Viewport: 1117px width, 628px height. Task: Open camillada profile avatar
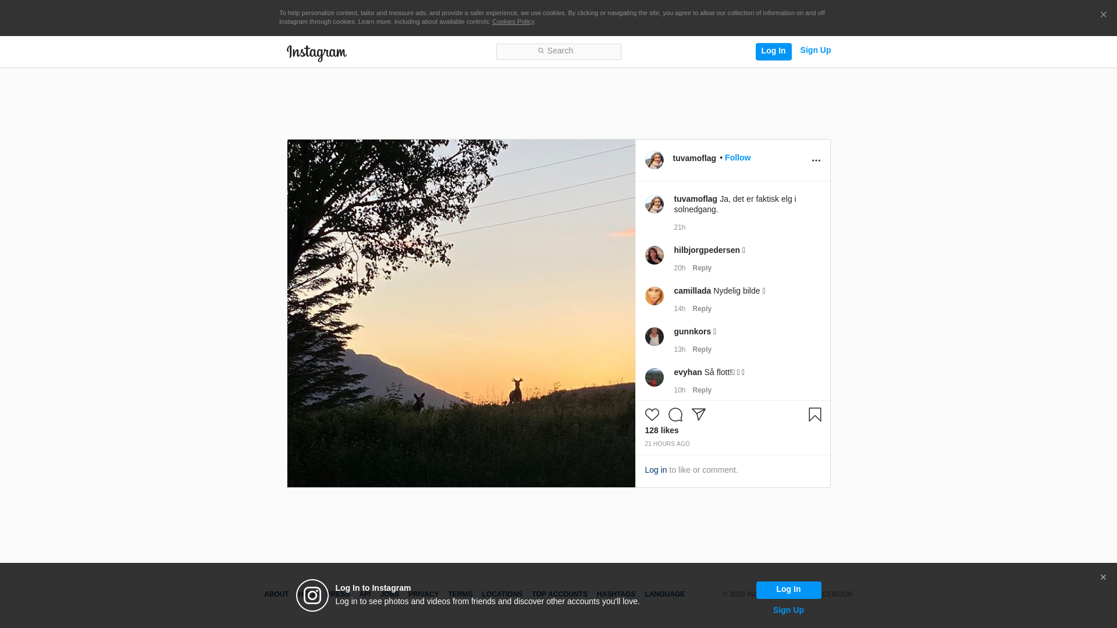(x=654, y=296)
